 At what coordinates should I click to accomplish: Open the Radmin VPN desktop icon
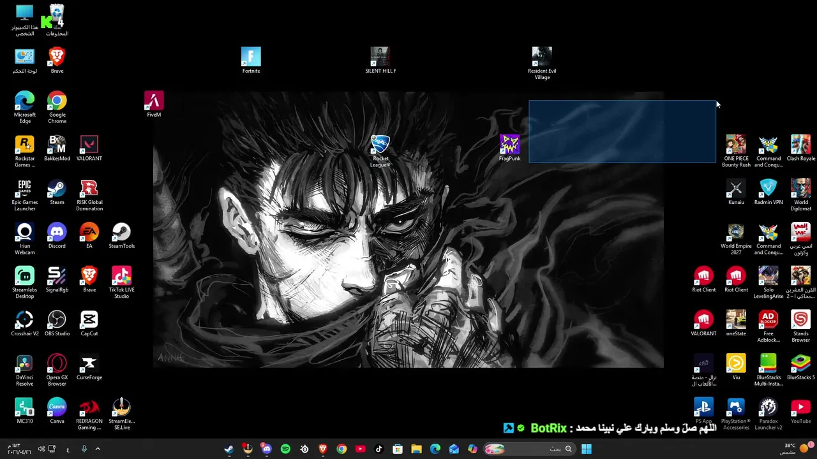768,192
